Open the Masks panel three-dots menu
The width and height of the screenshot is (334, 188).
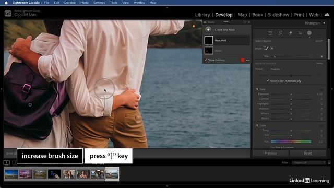248,60
